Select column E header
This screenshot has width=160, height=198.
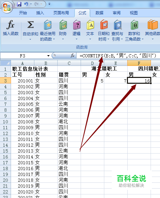116,63
